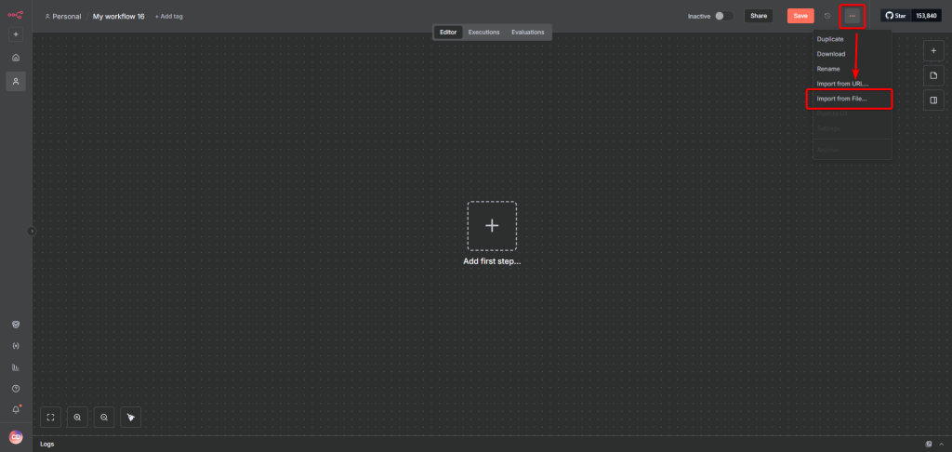Expand the collapsed left sidebar
The width and height of the screenshot is (952, 452).
click(31, 231)
